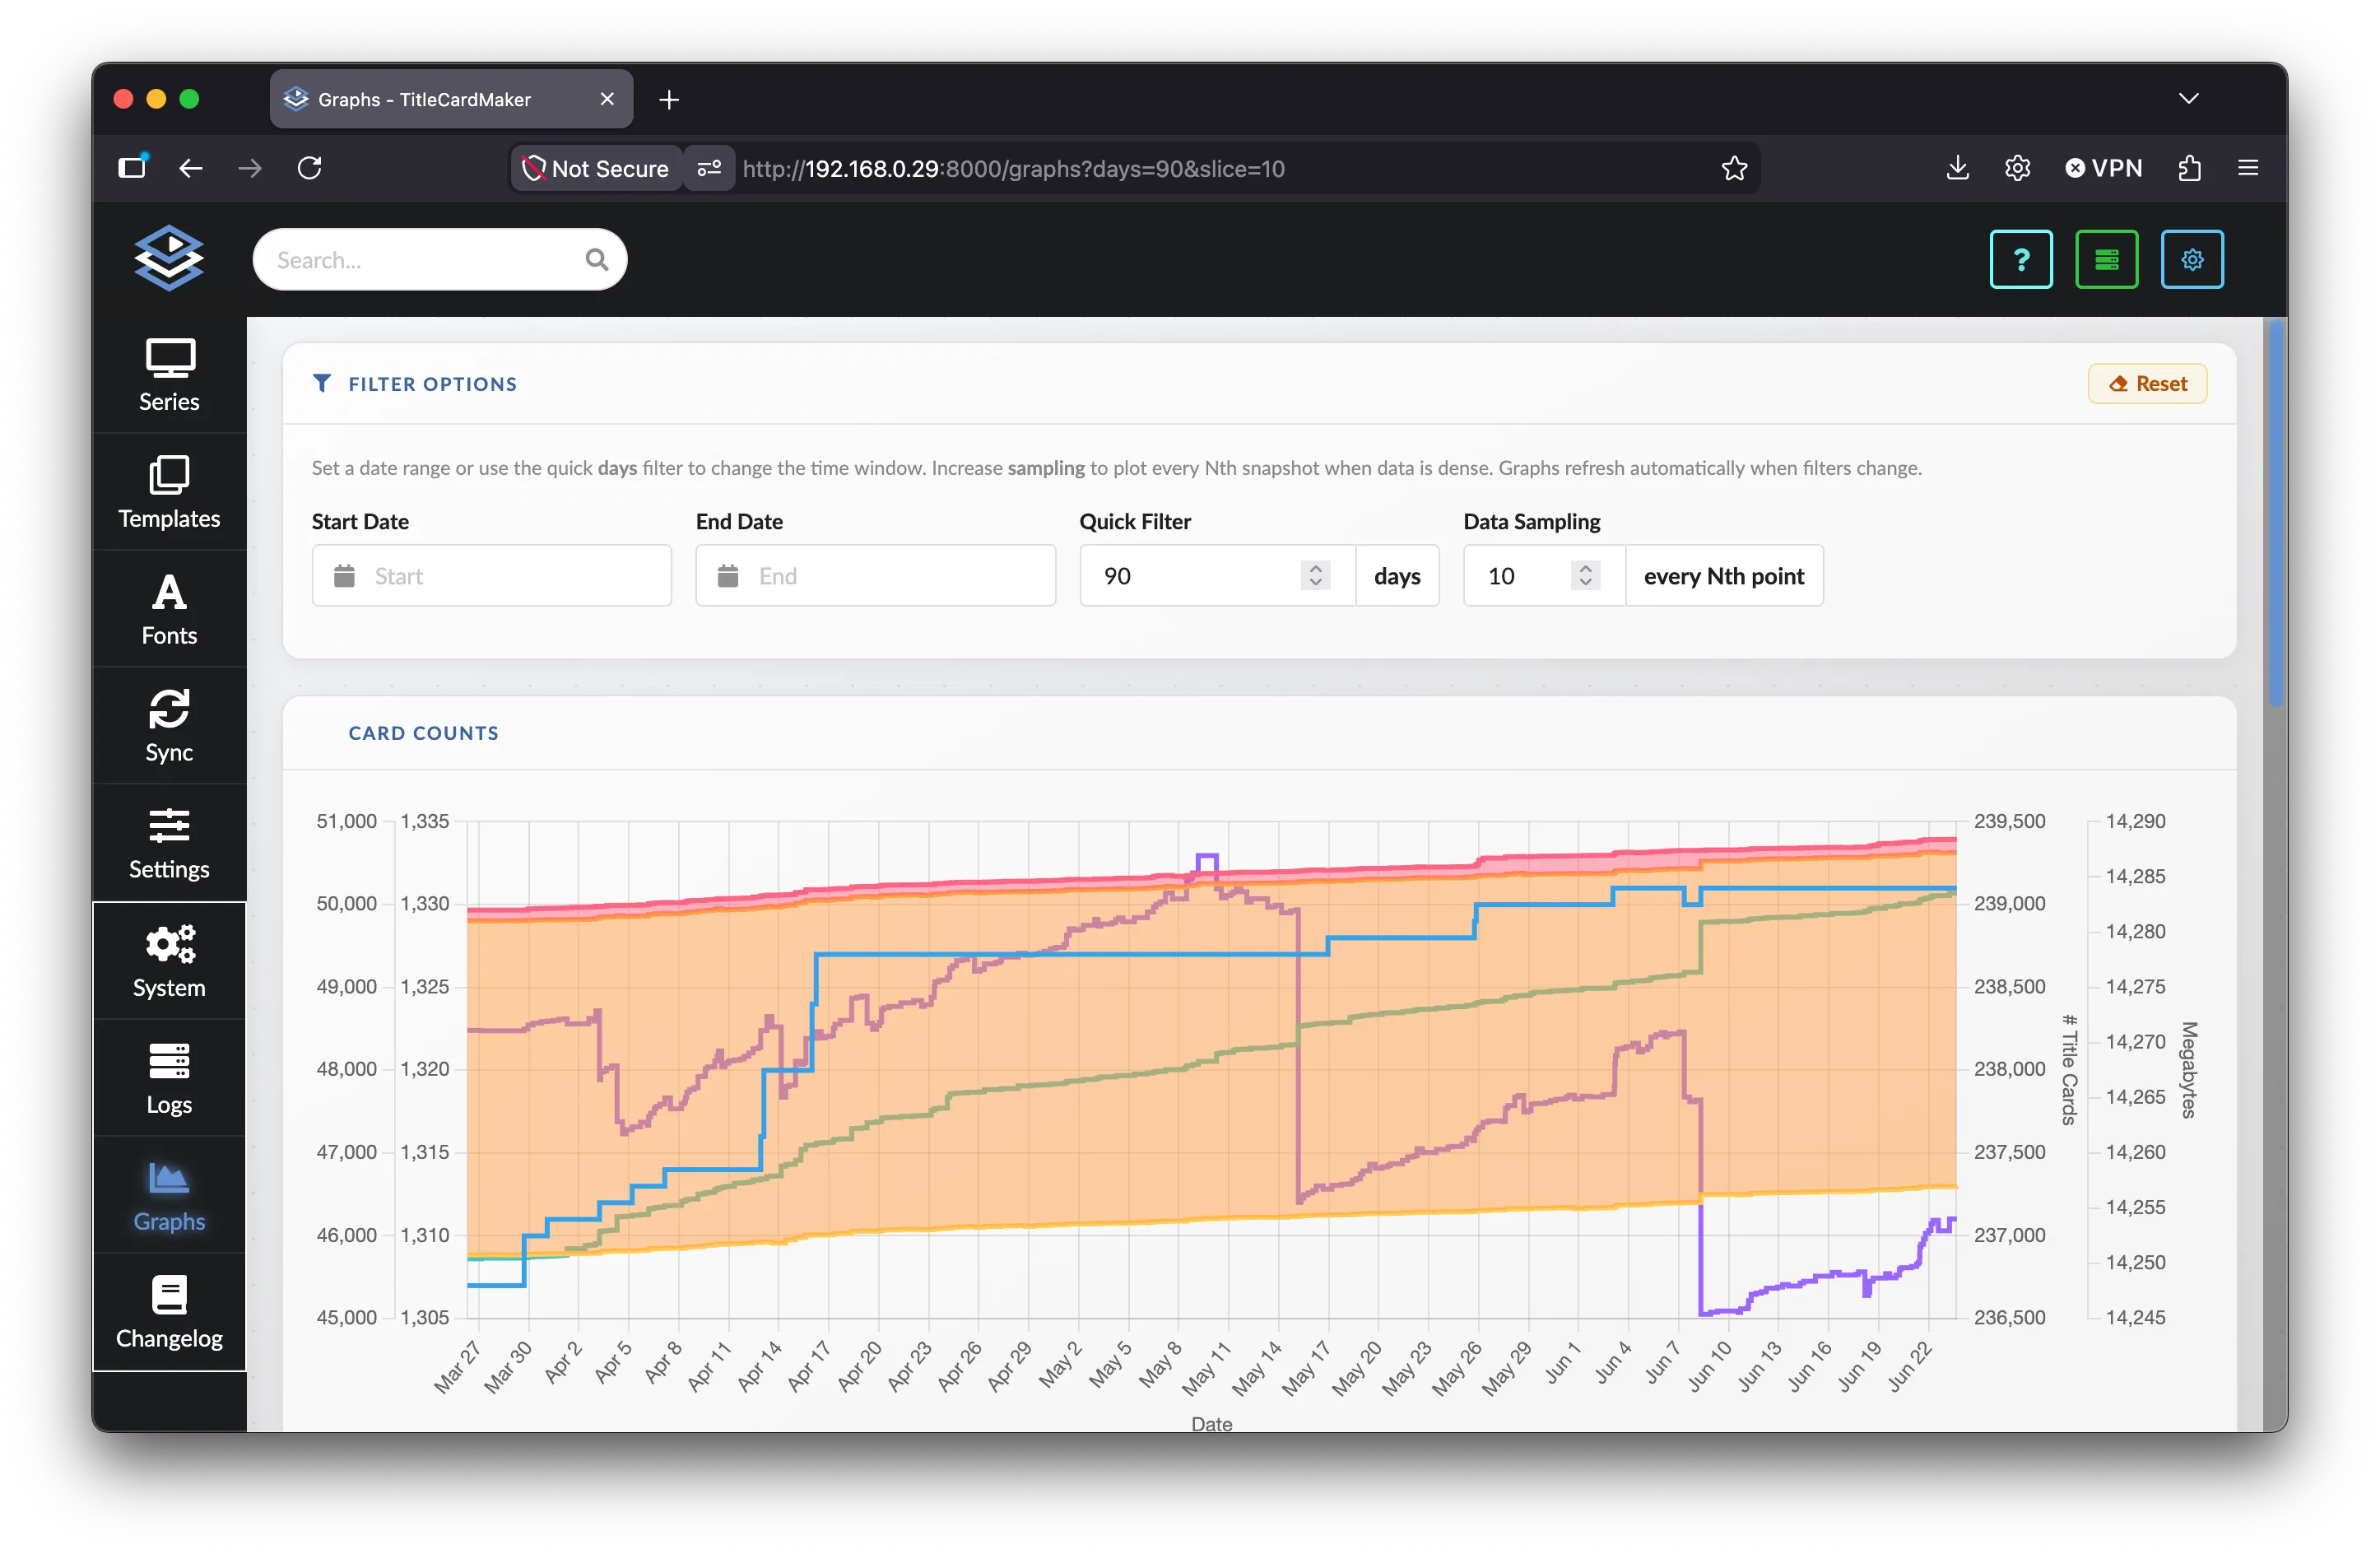
Task: Open the Series page in sidebar
Action: pyautogui.click(x=169, y=375)
